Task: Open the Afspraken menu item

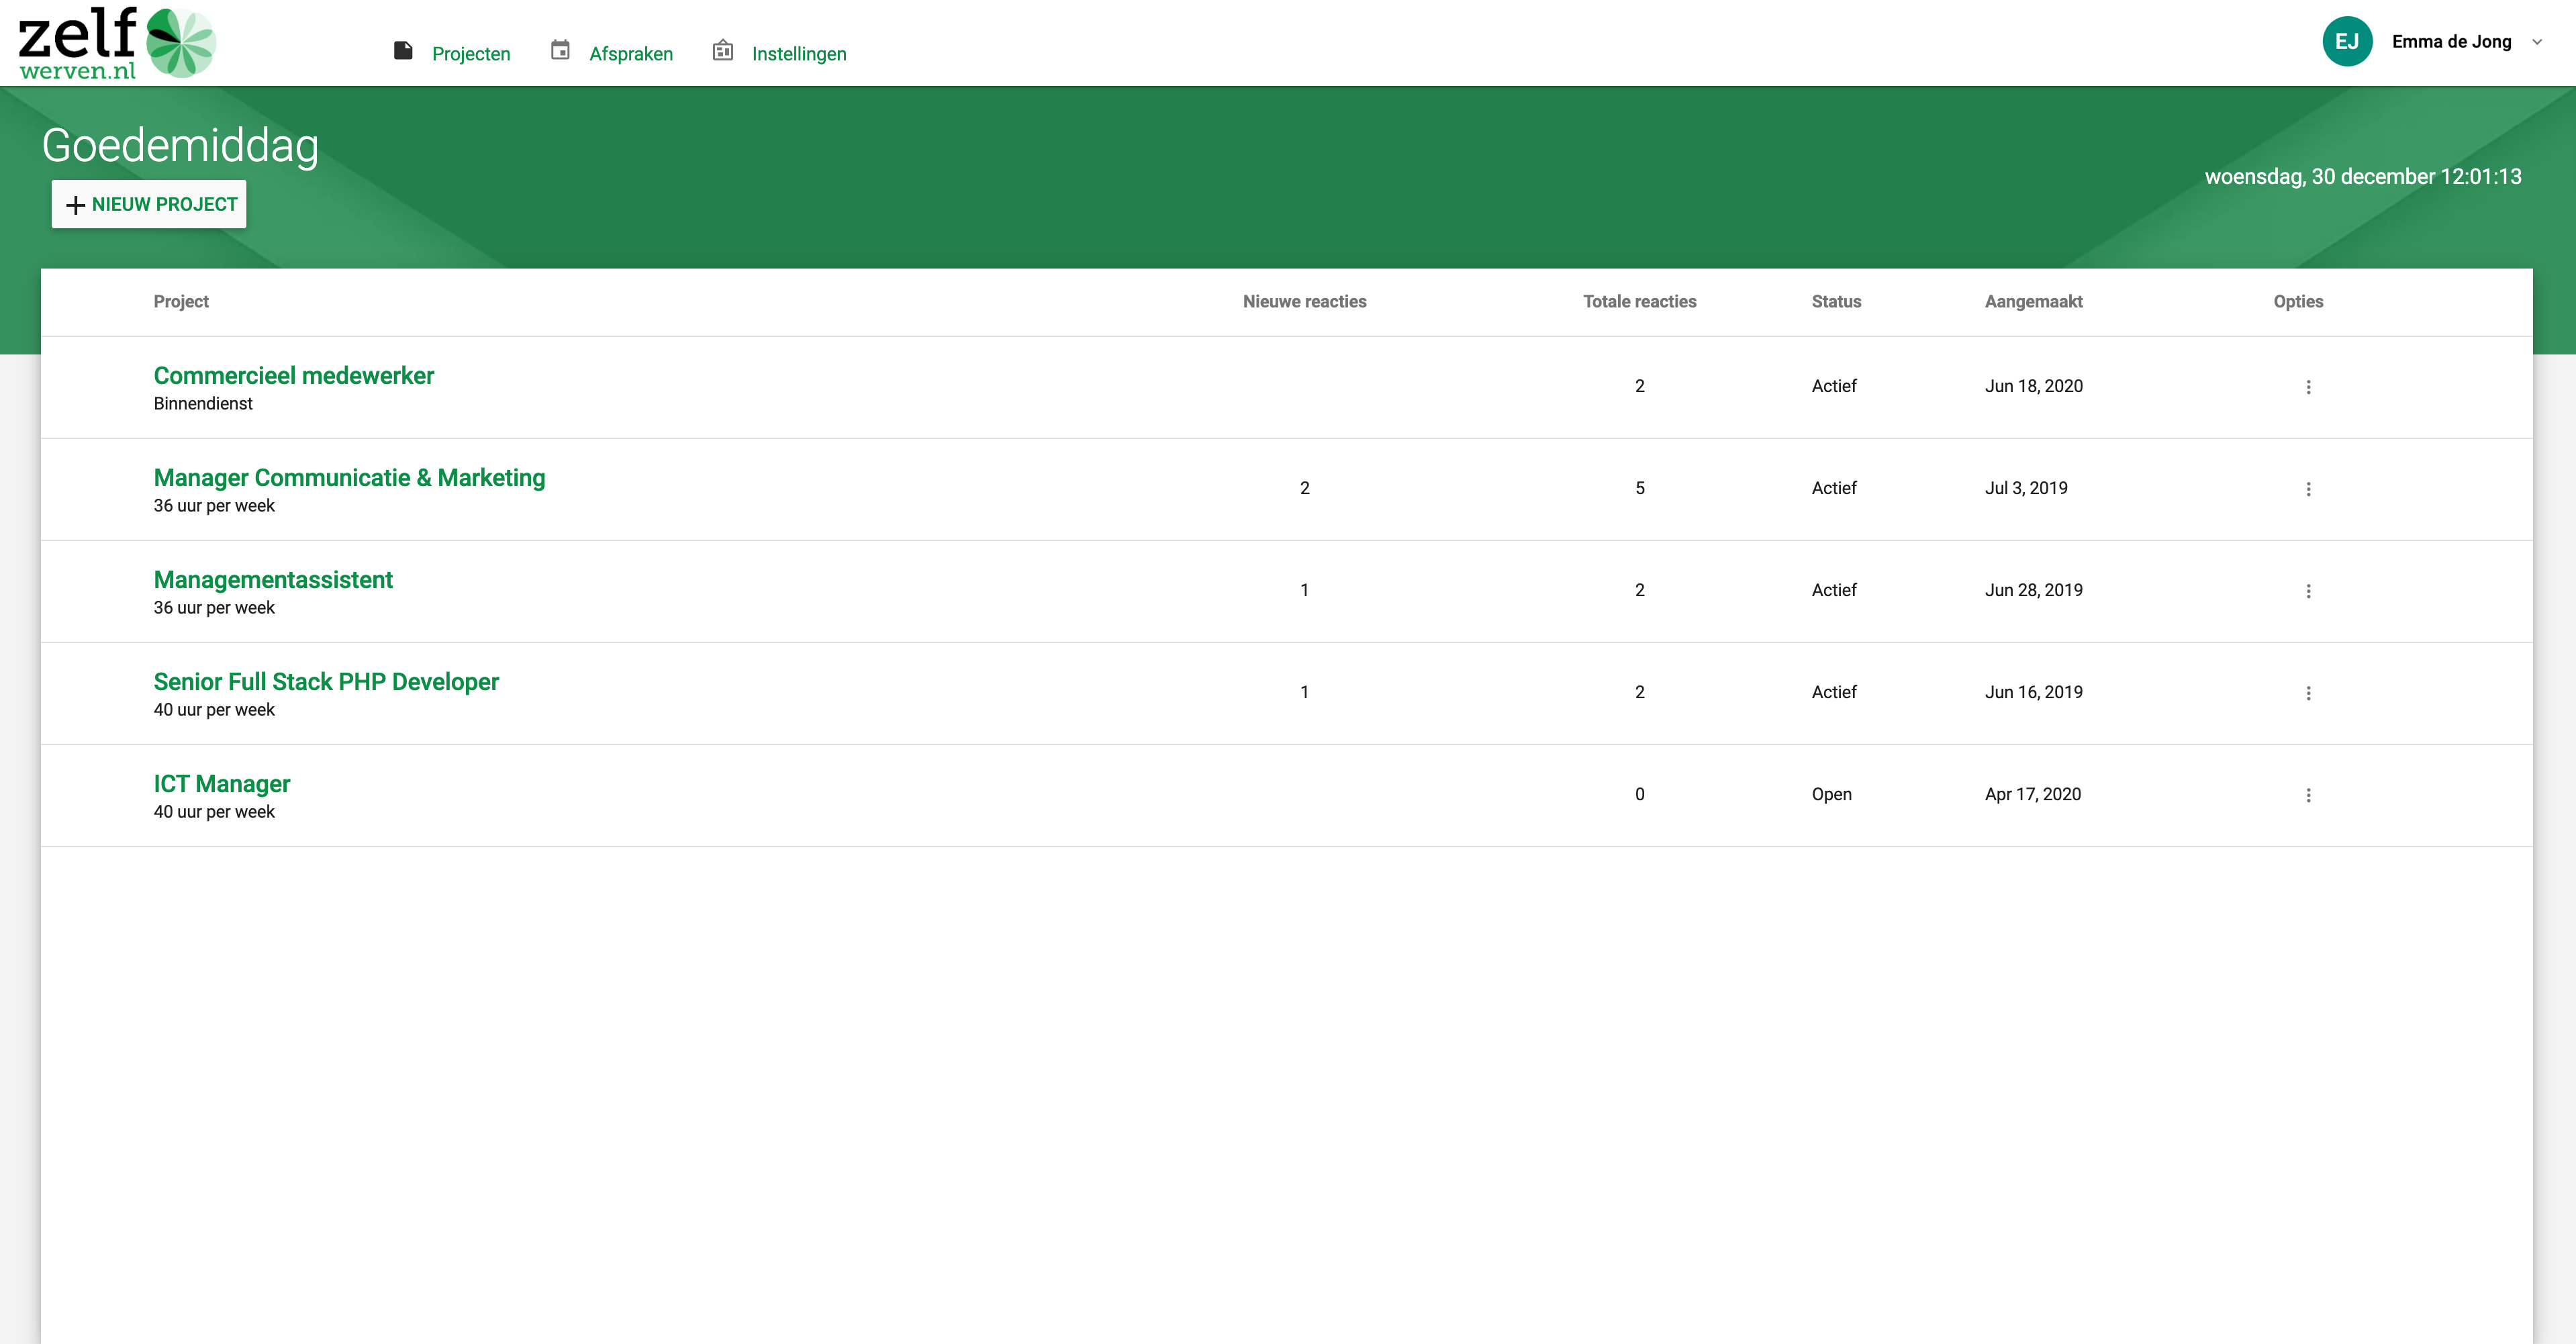Action: (x=631, y=54)
